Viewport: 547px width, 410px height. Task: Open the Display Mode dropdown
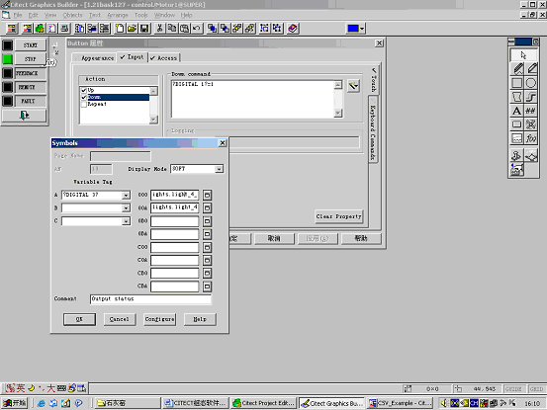pos(219,169)
